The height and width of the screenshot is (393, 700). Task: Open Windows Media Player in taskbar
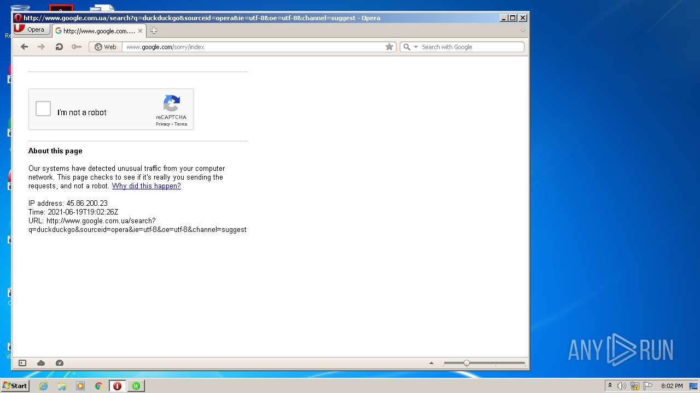(80, 386)
